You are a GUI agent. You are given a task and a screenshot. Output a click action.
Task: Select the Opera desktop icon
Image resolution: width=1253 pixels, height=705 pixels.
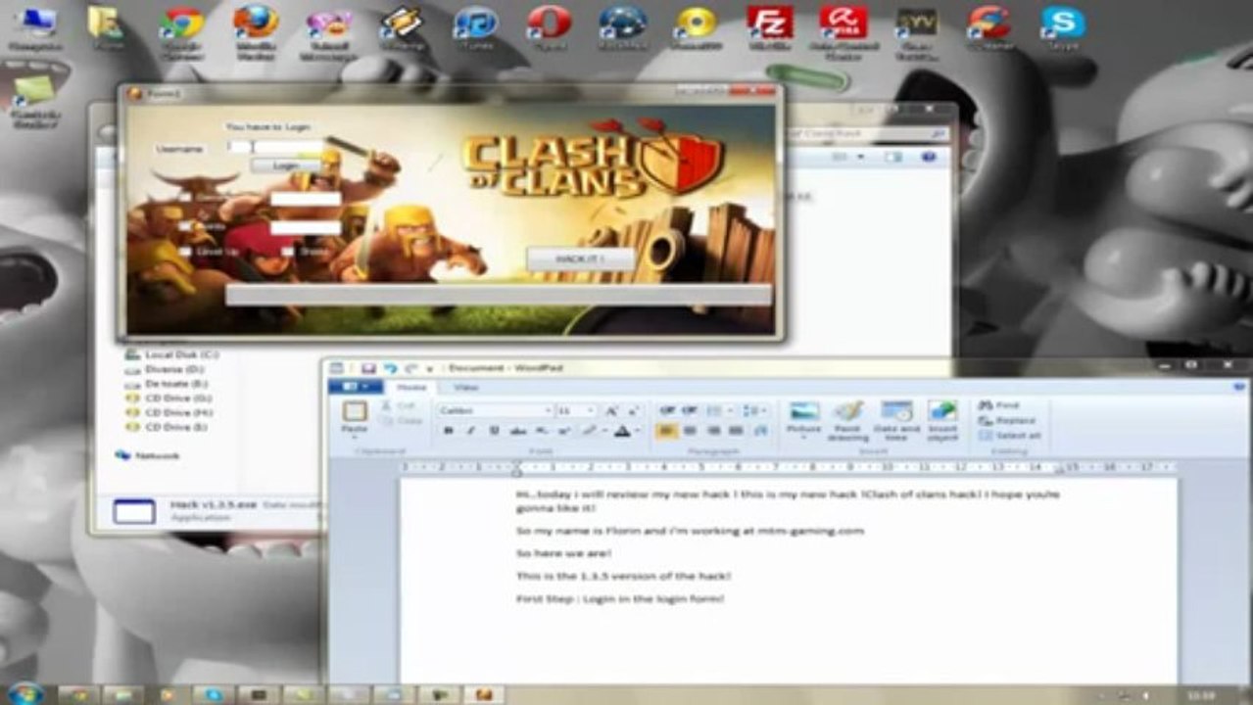tap(549, 27)
